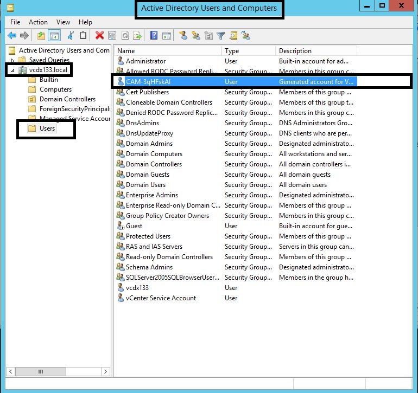Click the blue Help question mark icon
418x393 pixels.
[x=154, y=36]
